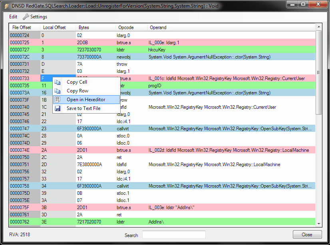Click the hkcuKey operand cell
This screenshot has width=330, height=245.
231,50
